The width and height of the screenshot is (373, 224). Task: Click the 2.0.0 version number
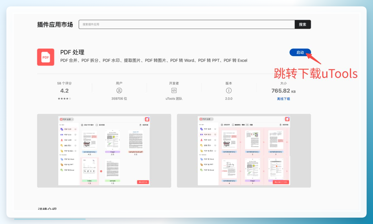[x=229, y=99]
